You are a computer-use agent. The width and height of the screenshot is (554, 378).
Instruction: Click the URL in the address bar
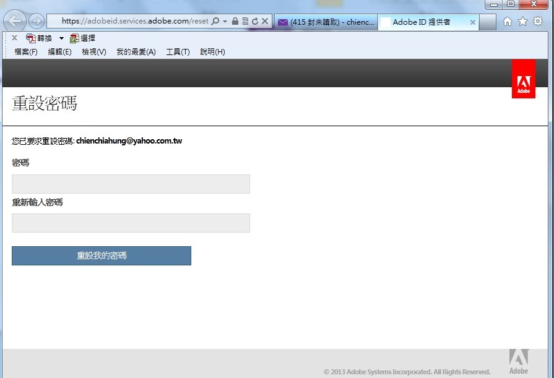(135, 21)
